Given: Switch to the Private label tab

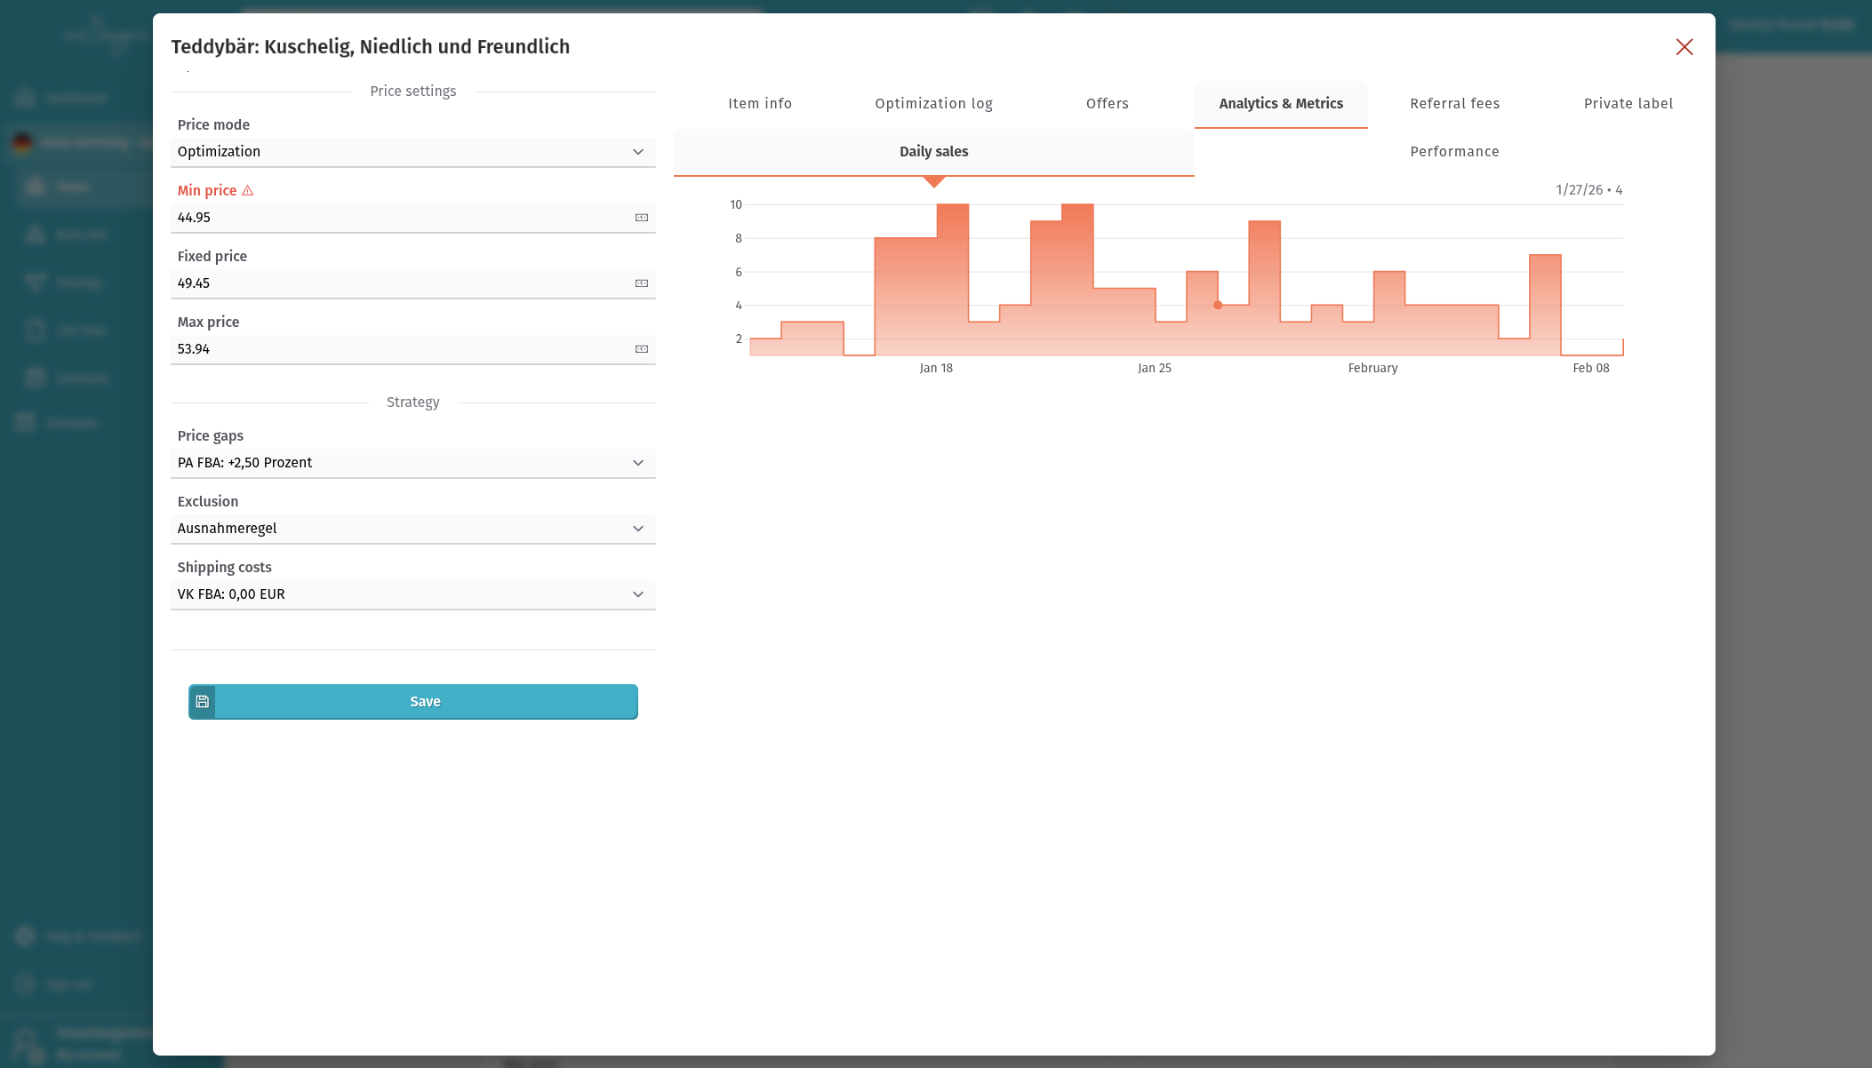Looking at the screenshot, I should pos(1628,103).
